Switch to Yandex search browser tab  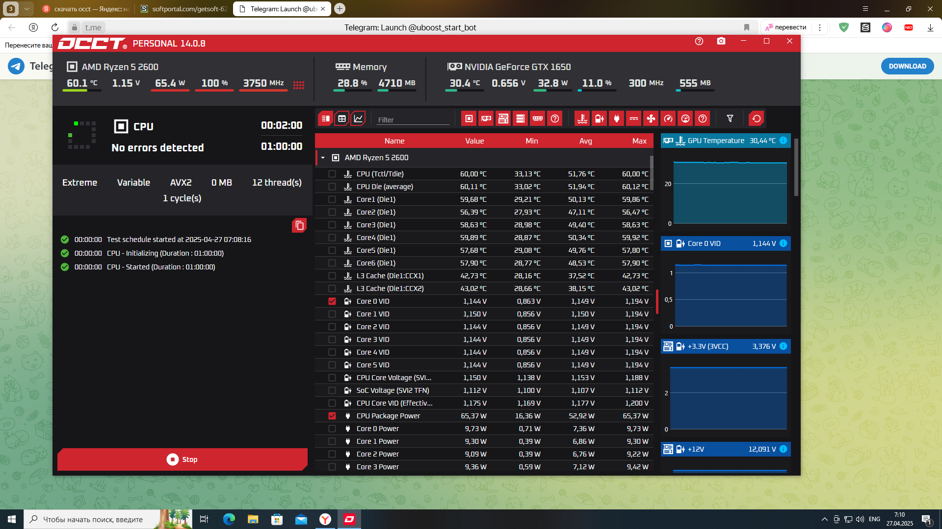86,9
